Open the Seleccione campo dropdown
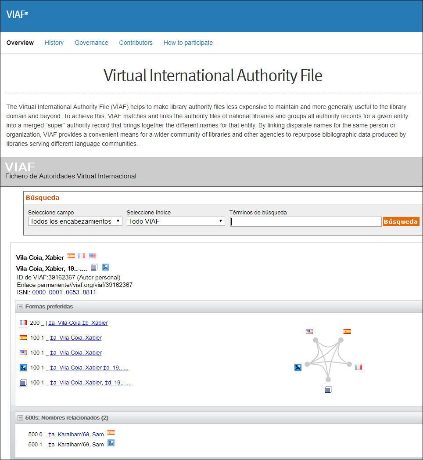 (75, 221)
